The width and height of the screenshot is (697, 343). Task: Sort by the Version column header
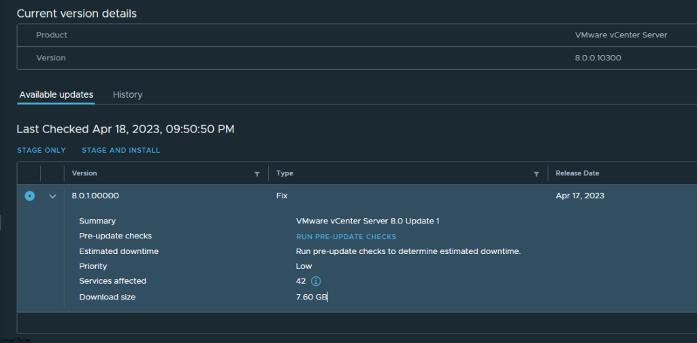(x=84, y=173)
